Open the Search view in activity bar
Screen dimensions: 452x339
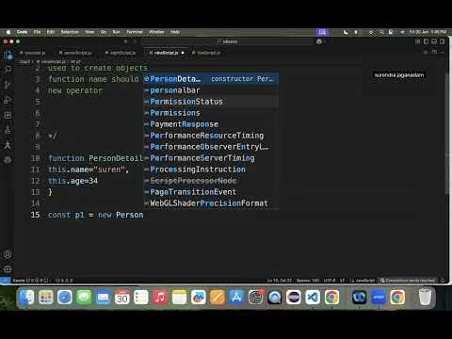tap(8, 70)
